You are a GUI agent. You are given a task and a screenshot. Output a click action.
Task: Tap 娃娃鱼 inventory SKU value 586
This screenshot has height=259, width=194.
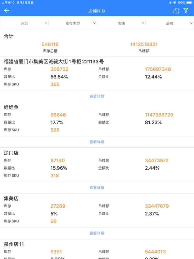coord(55,130)
